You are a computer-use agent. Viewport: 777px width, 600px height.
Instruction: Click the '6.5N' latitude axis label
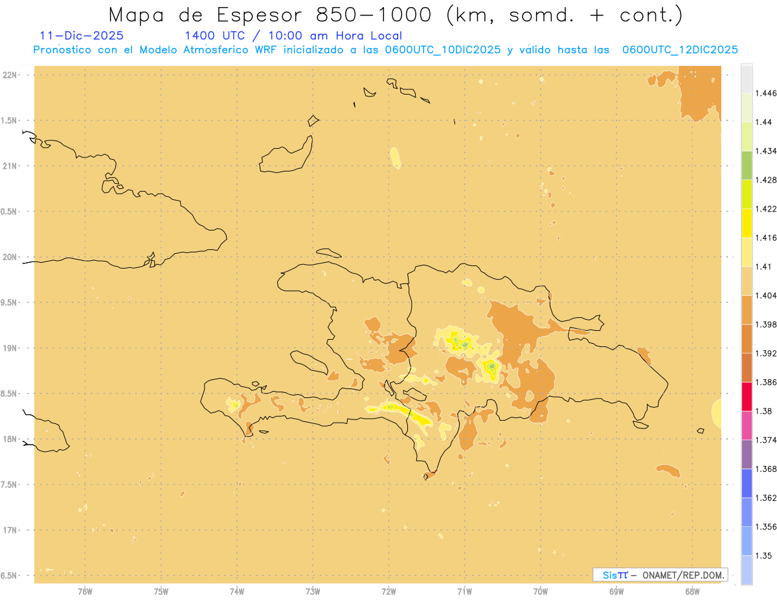click(x=10, y=576)
